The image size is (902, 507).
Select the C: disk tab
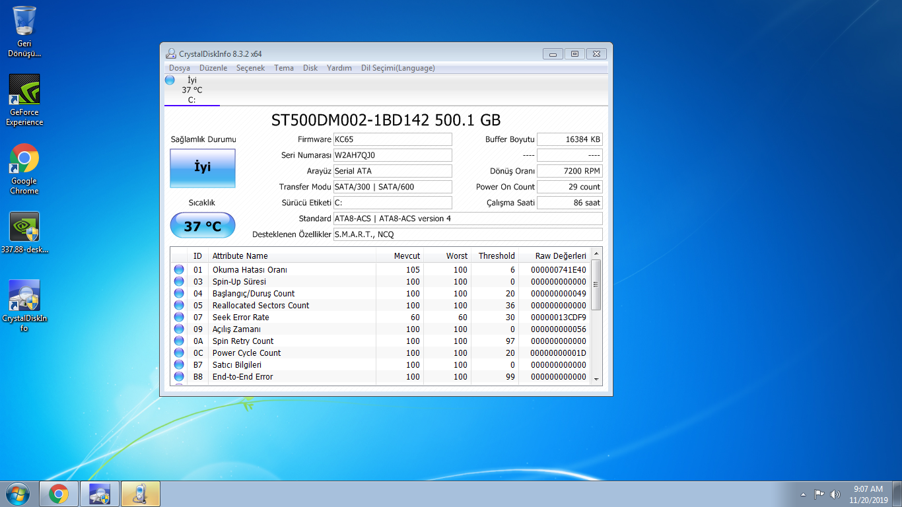(192, 90)
